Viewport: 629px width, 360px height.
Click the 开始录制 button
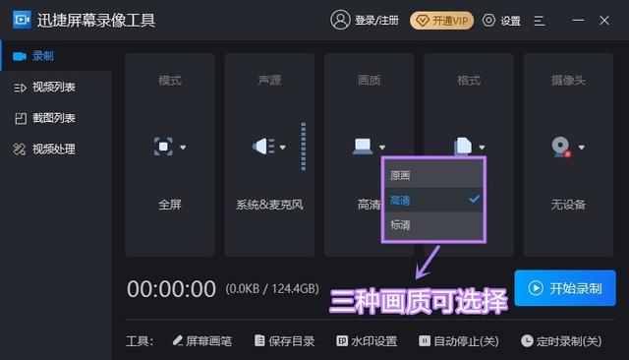565,288
